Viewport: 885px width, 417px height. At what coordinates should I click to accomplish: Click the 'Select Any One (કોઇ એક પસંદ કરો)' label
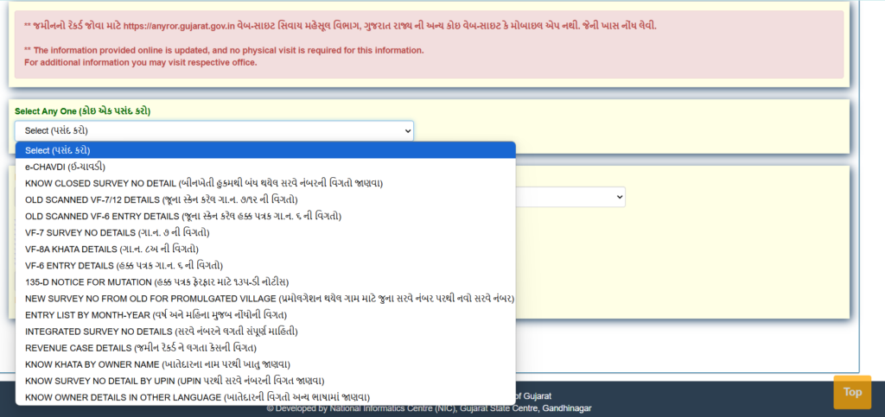click(x=82, y=111)
